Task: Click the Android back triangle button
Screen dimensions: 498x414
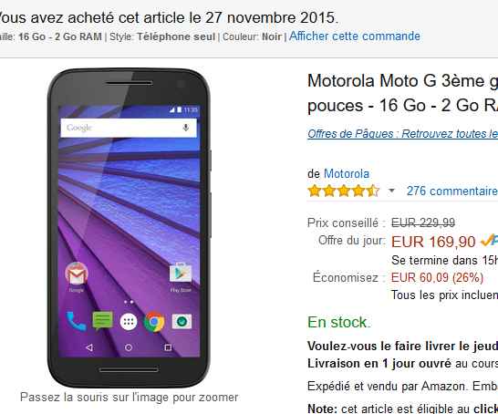Action: 89,347
